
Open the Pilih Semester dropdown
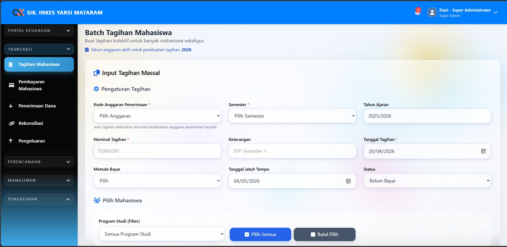pos(292,116)
